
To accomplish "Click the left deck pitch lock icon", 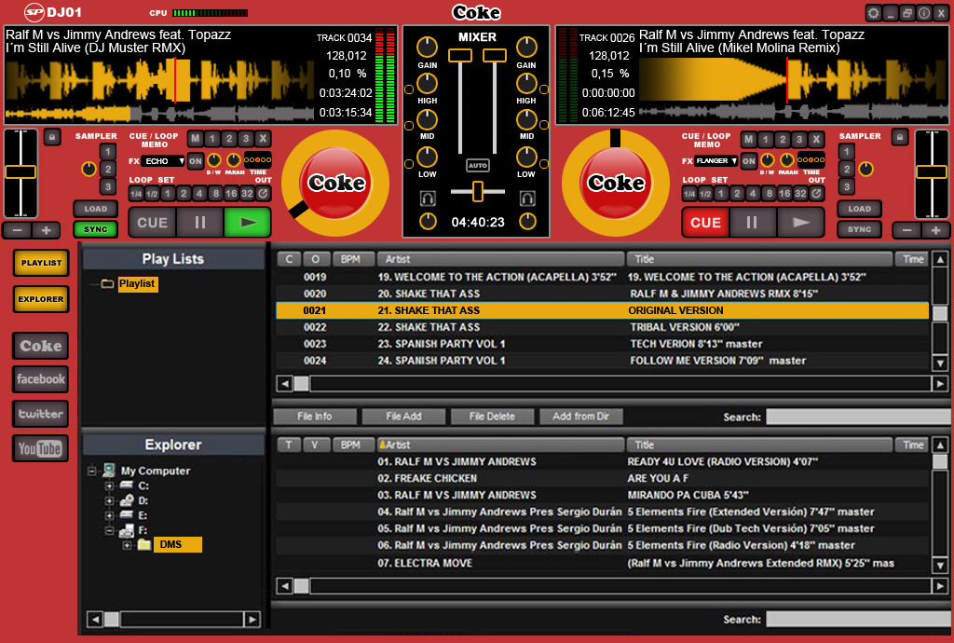I will 50,137.
